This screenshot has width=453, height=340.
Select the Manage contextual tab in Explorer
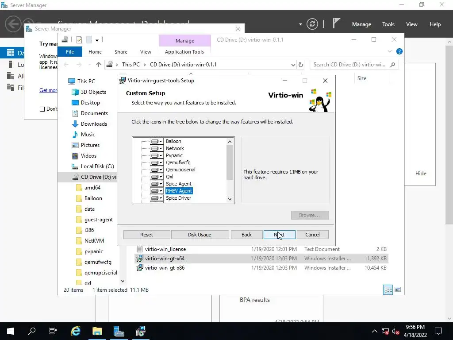pyautogui.click(x=185, y=41)
